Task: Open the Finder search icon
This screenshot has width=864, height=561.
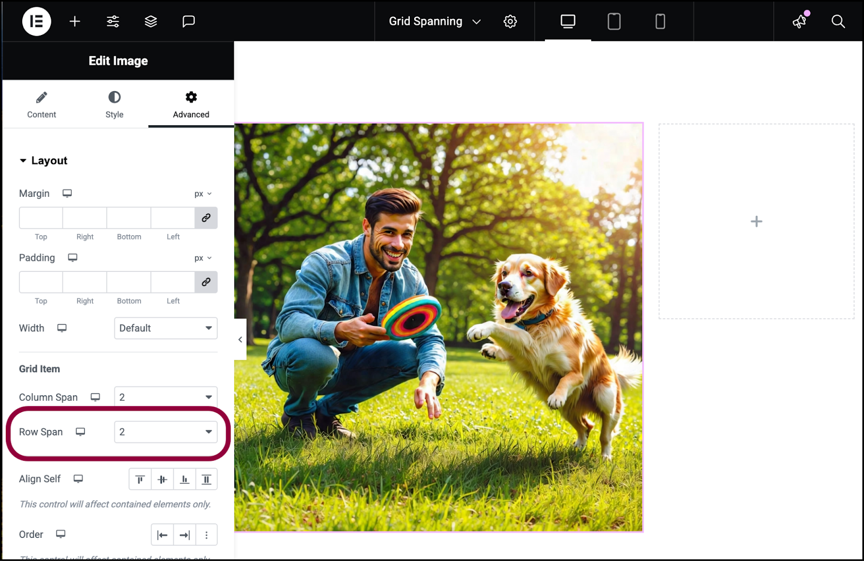Action: point(838,22)
